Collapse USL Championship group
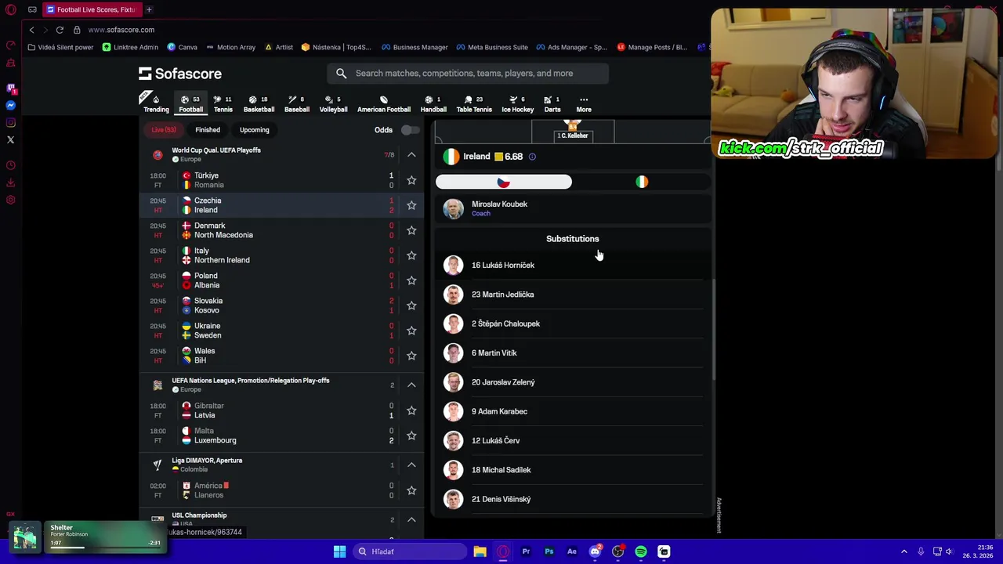 (x=411, y=519)
